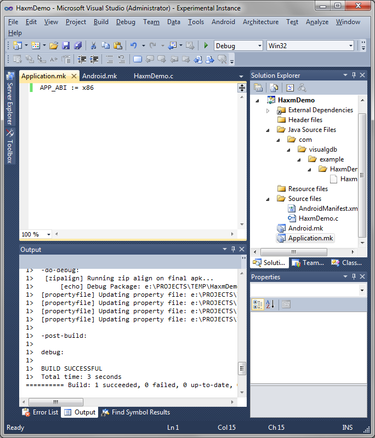
Task: Select Categorized view in Properties panel
Action: [258, 304]
